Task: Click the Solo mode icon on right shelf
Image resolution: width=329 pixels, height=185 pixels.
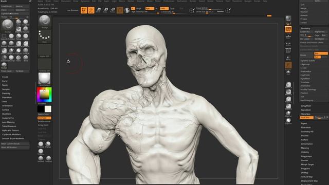Action: point(288,72)
